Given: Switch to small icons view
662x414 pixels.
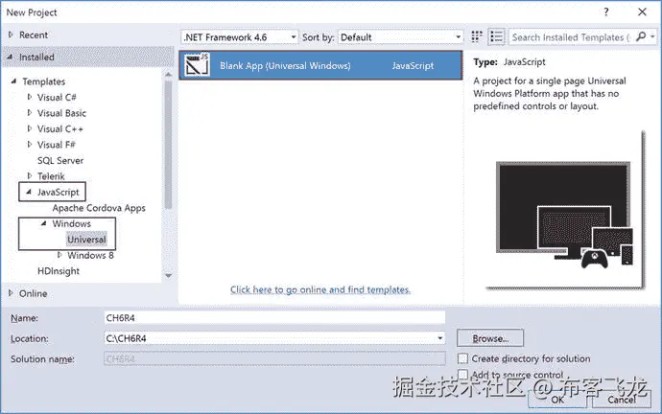Looking at the screenshot, I should coord(476,37).
